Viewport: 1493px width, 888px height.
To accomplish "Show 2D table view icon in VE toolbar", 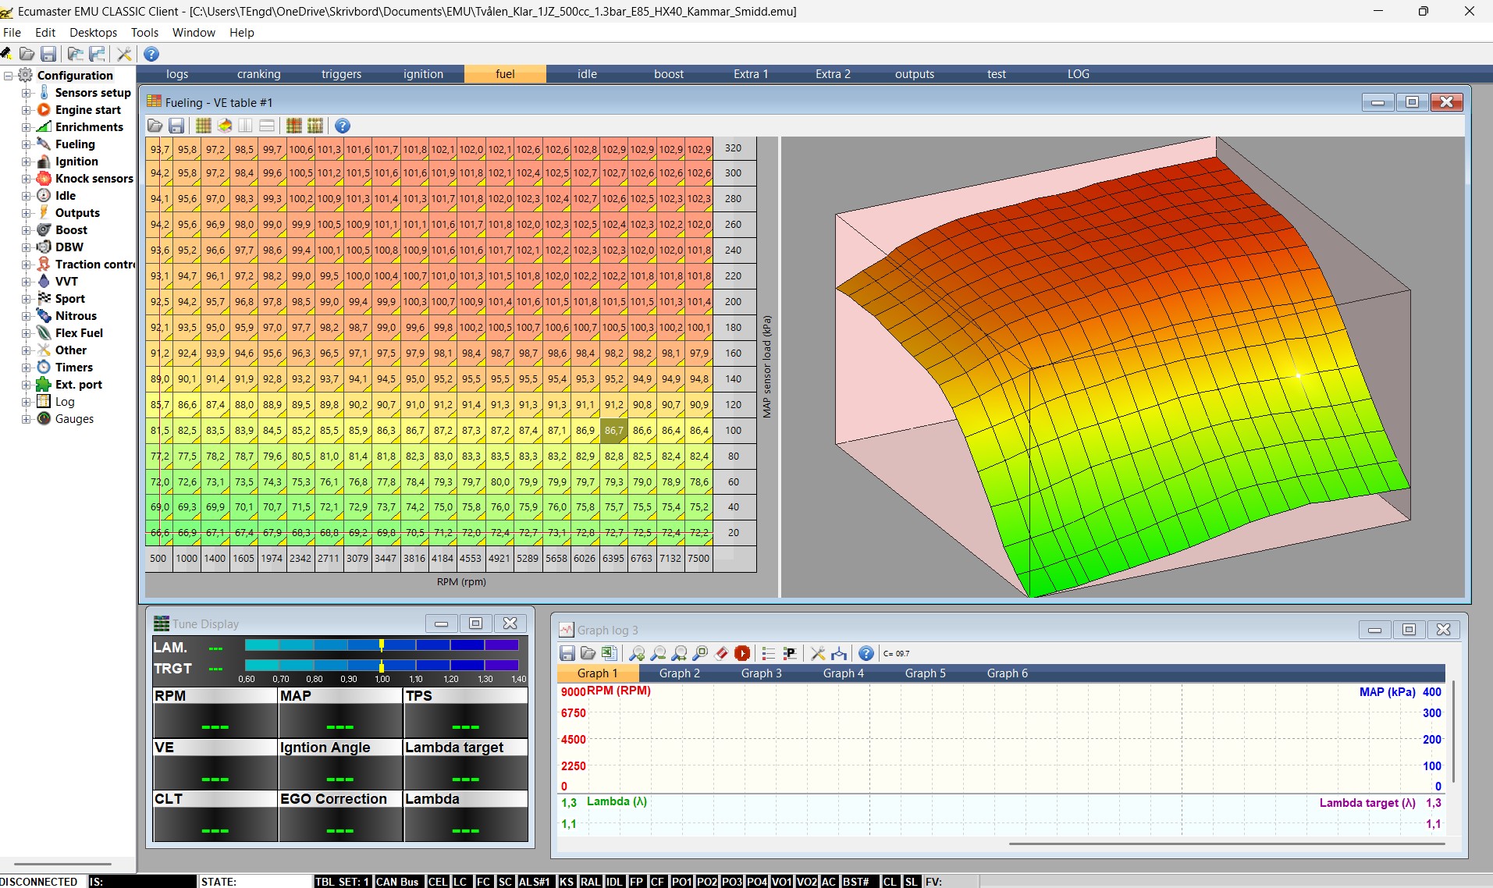I will pos(203,126).
